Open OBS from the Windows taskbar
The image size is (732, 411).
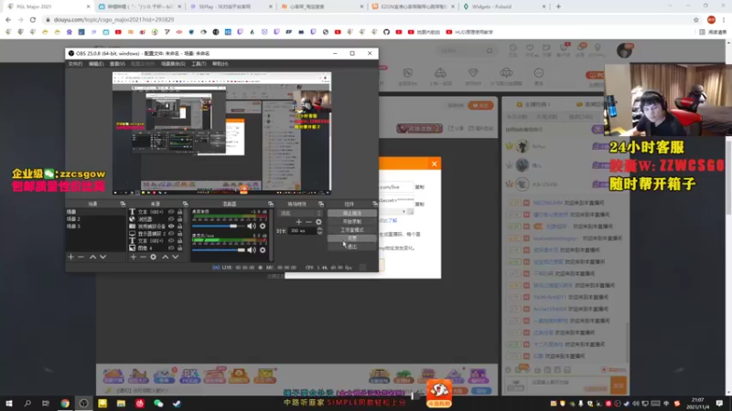pos(83,403)
